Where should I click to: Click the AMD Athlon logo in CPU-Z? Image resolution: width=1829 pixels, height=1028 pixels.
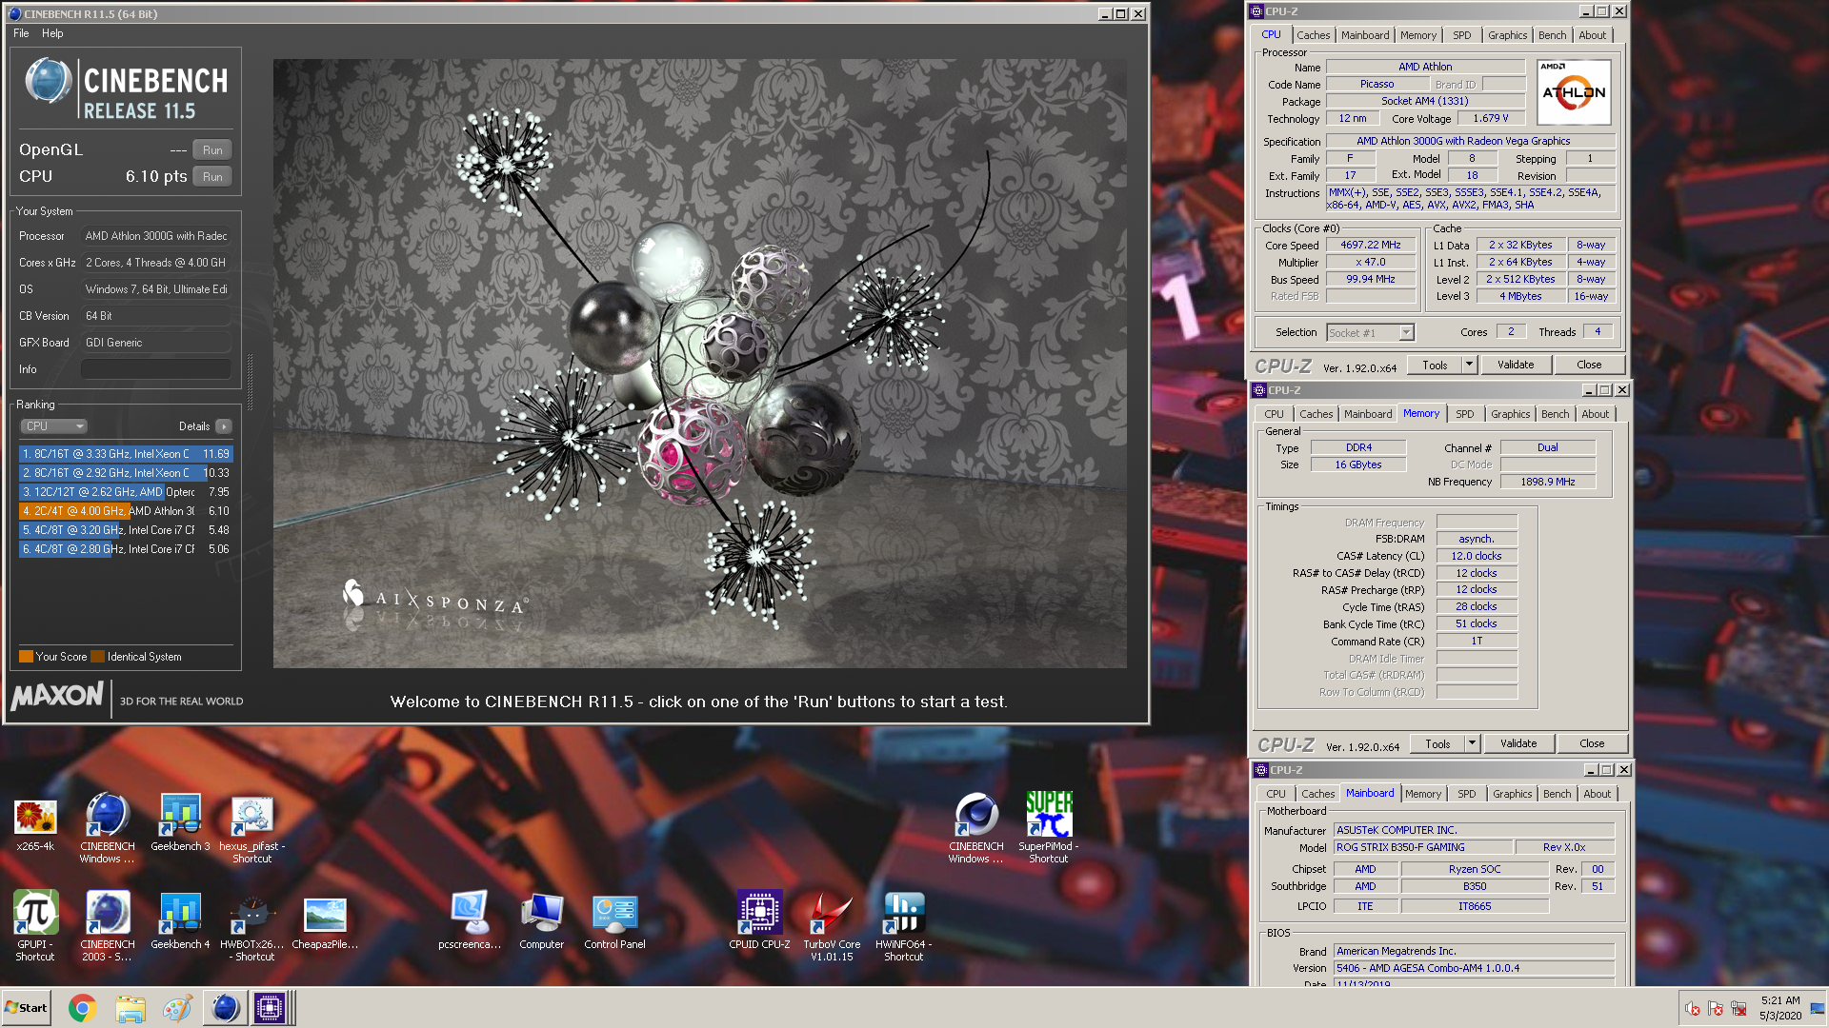click(x=1574, y=92)
